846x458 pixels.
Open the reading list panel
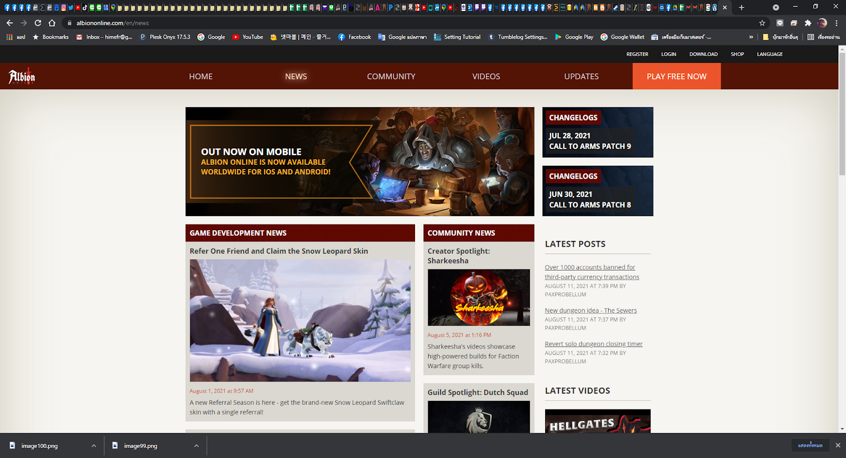823,37
